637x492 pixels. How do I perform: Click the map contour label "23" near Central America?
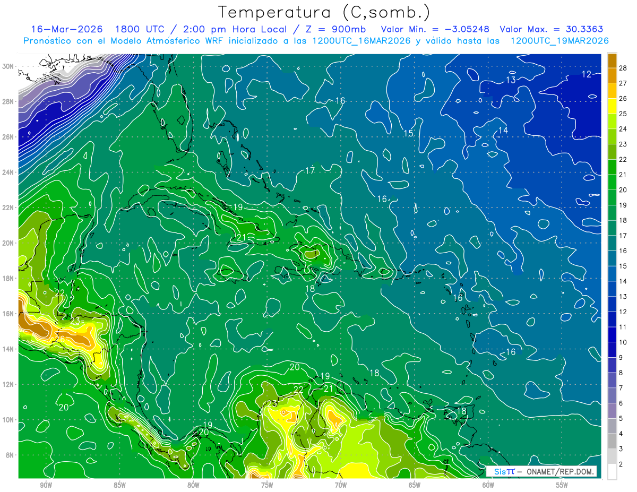pos(74,322)
